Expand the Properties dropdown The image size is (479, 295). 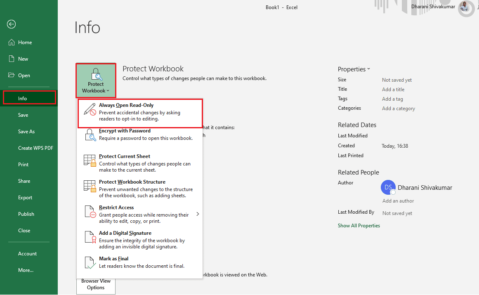point(354,69)
